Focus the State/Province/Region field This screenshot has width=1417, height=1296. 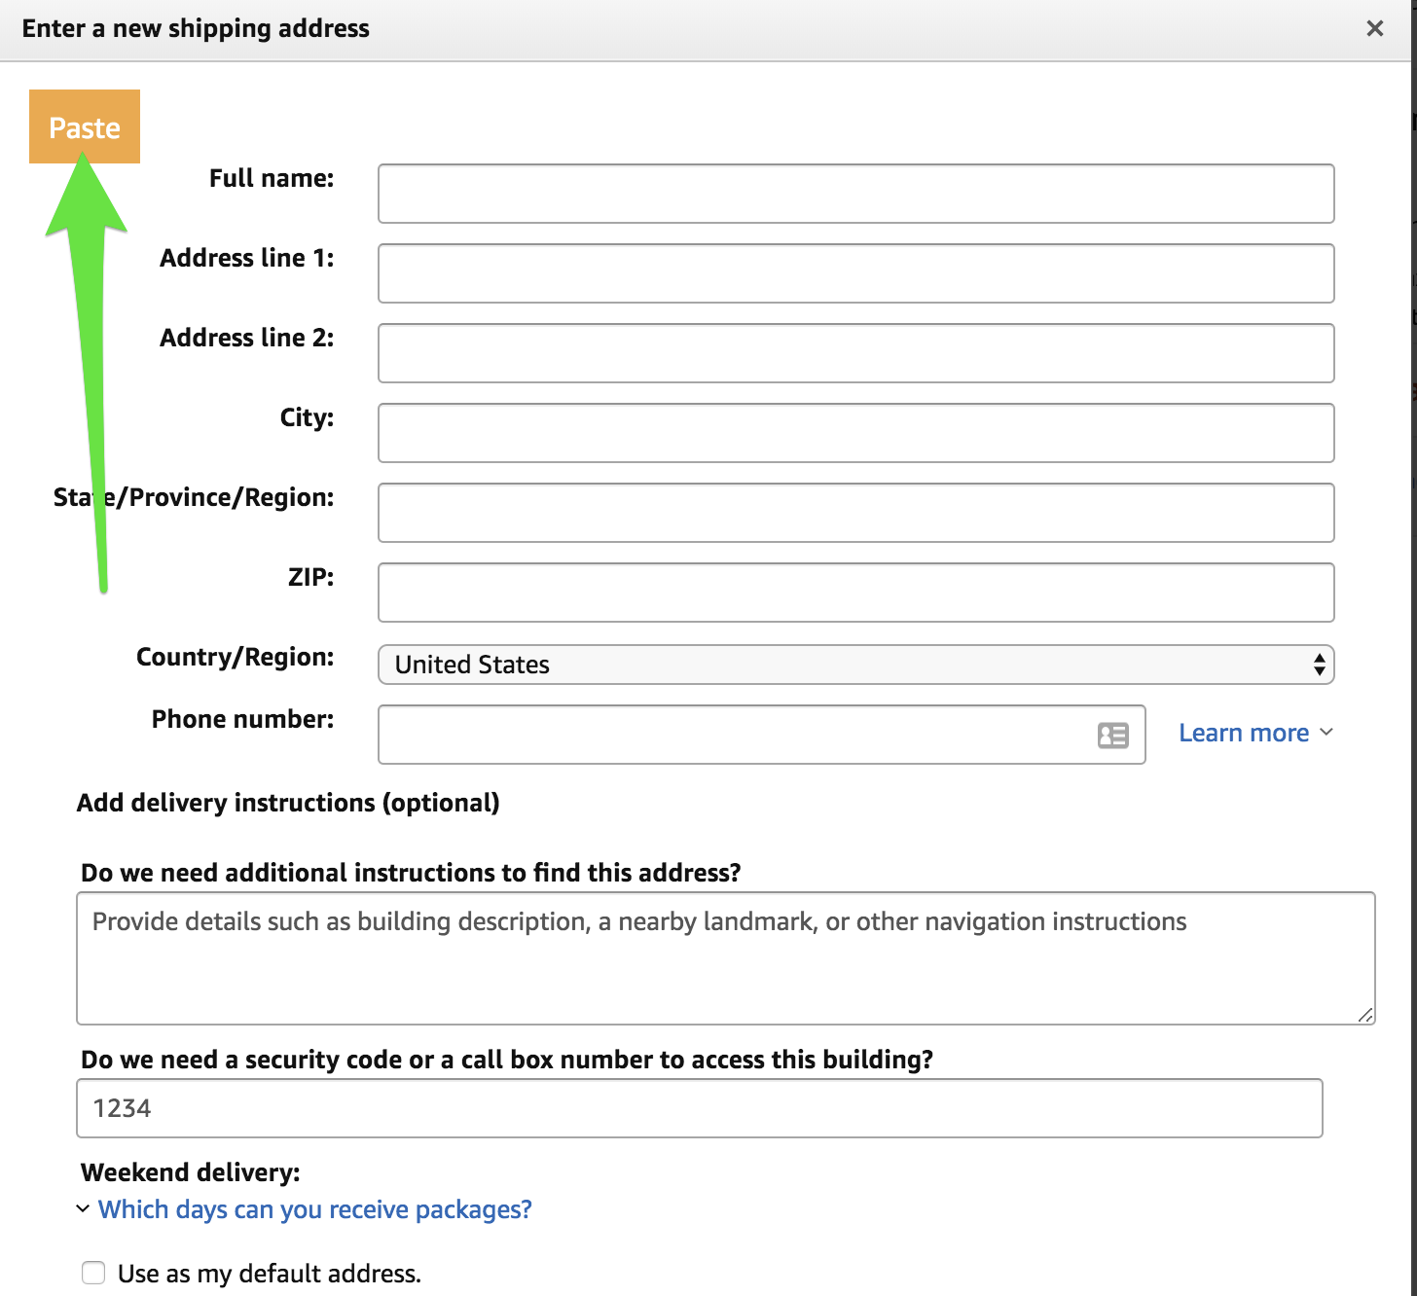[855, 513]
